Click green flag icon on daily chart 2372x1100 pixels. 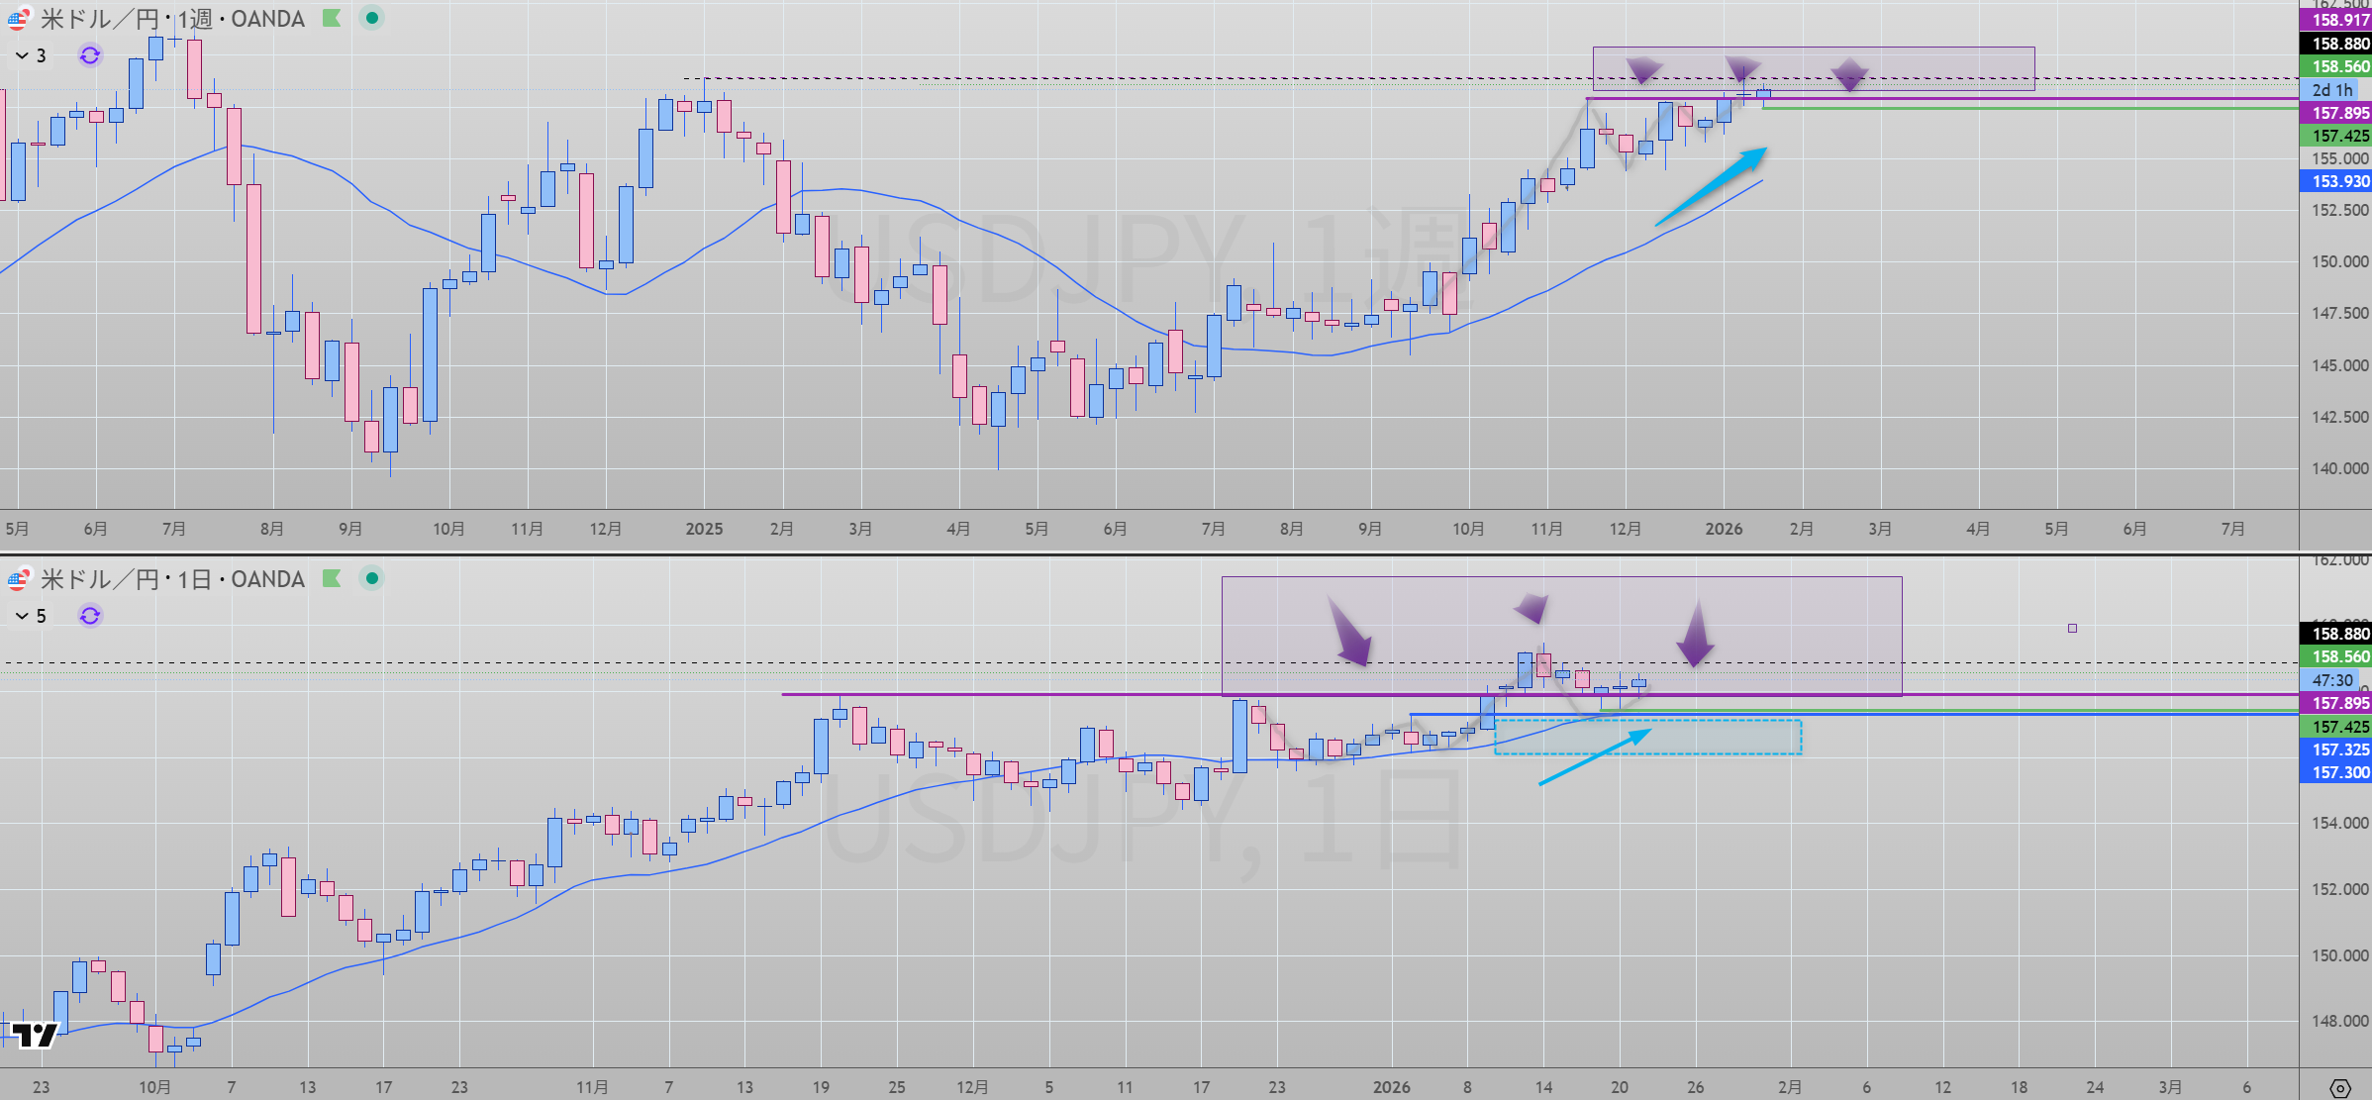pos(332,578)
